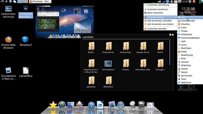Launch LibreOffice from the desktop
The image size is (203, 114).
[26, 73]
